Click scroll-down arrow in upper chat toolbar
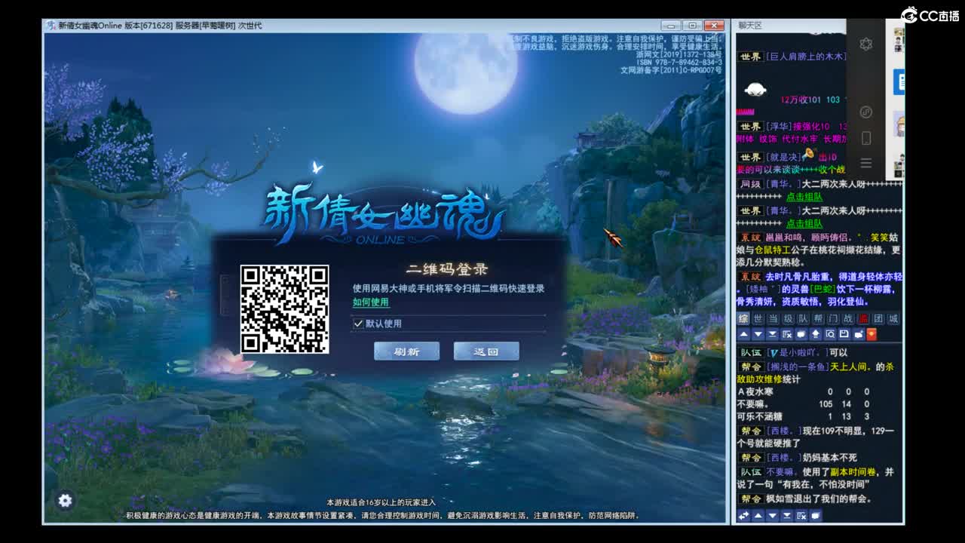 [758, 334]
